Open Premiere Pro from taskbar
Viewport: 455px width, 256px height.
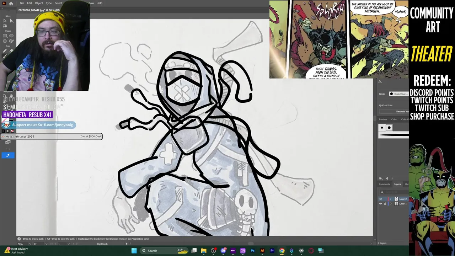click(272, 251)
